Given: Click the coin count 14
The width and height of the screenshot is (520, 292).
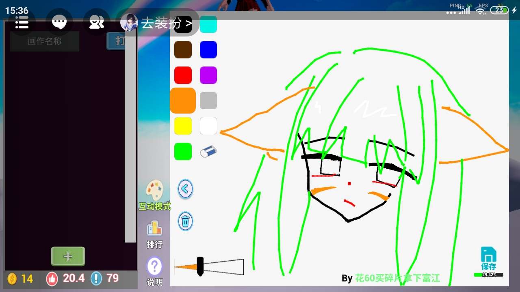Looking at the screenshot, I should [27, 279].
